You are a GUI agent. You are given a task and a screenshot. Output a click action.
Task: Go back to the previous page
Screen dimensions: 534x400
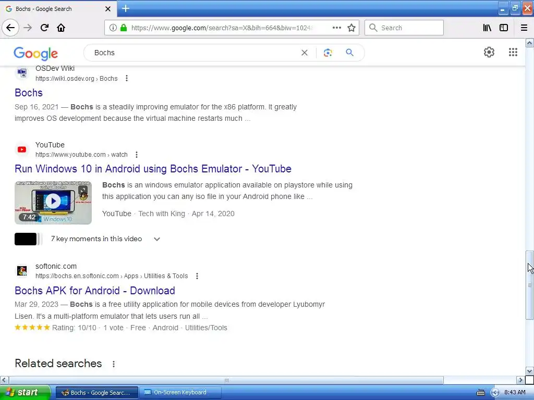[x=10, y=28]
